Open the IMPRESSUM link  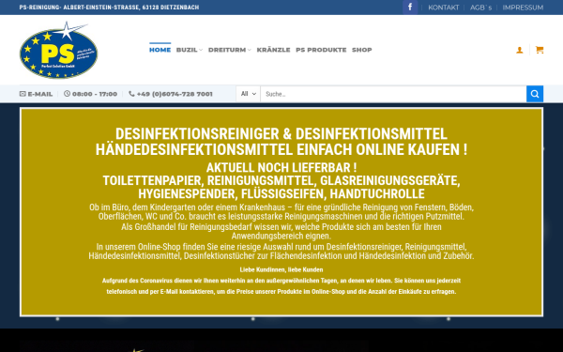523,8
